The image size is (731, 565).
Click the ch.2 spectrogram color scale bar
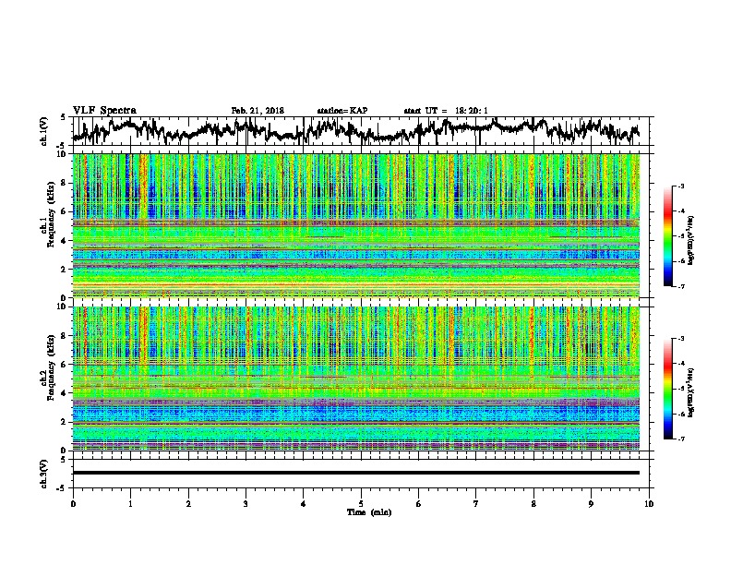667,389
